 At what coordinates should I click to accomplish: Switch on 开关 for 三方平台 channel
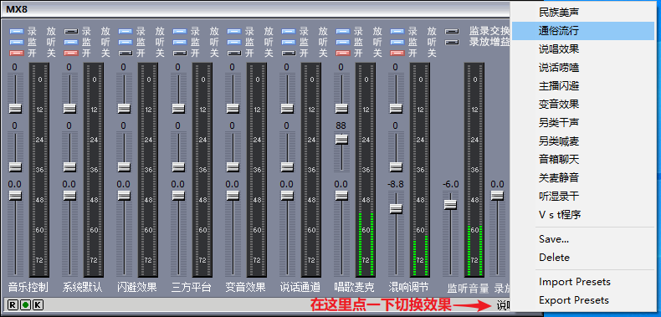tap(180, 54)
